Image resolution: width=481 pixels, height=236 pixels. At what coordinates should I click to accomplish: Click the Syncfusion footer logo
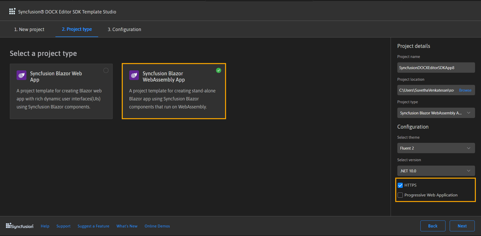click(20, 226)
